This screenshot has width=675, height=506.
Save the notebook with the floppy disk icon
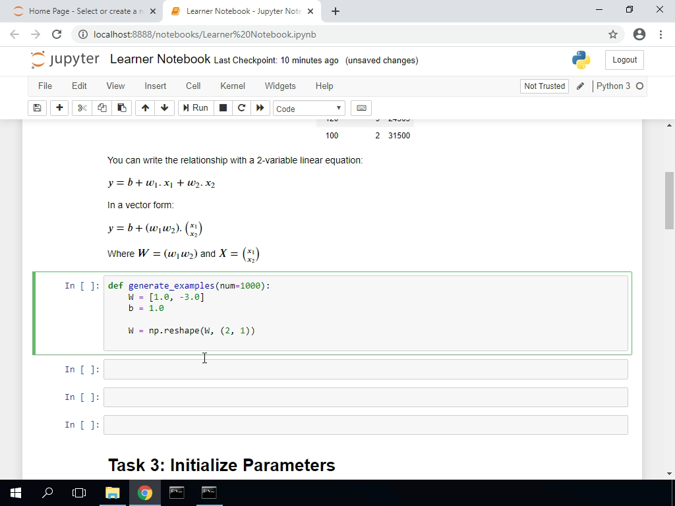[x=37, y=108]
